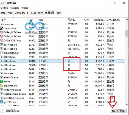
Task: Click the igfxCUIService.exe process icon
Action: (x=2, y=98)
